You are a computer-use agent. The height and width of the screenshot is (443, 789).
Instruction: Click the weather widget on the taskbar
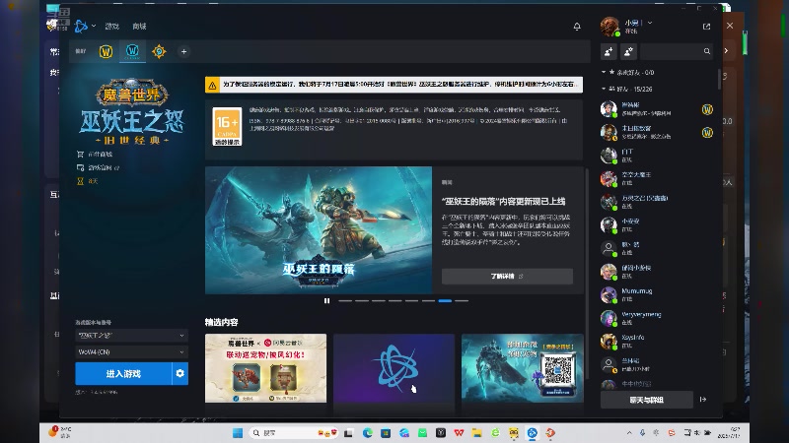(x=60, y=432)
